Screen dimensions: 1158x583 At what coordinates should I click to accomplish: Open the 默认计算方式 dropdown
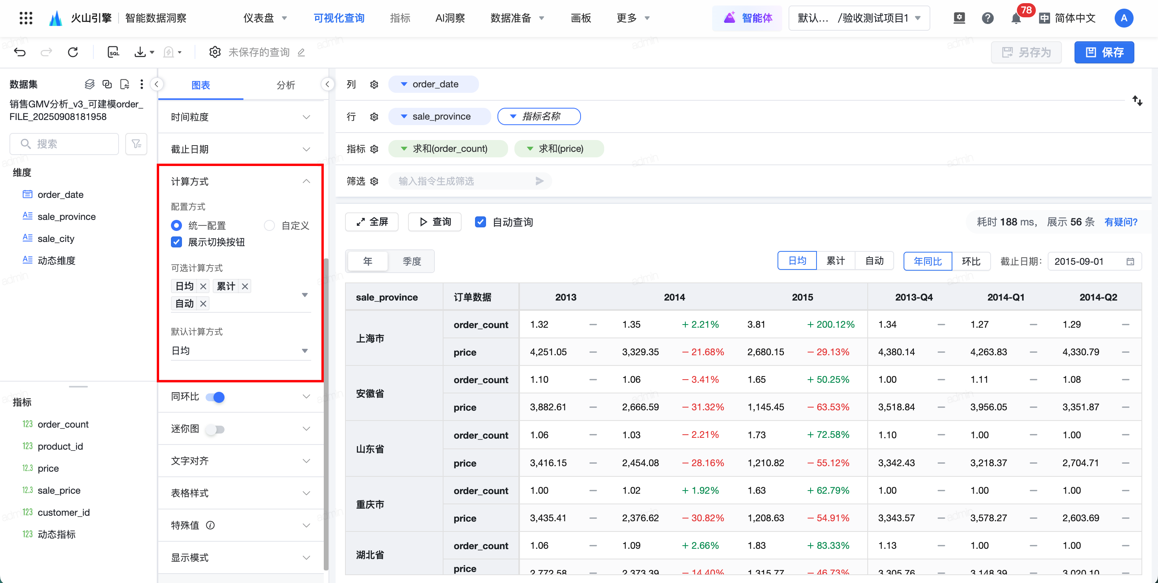click(x=240, y=351)
